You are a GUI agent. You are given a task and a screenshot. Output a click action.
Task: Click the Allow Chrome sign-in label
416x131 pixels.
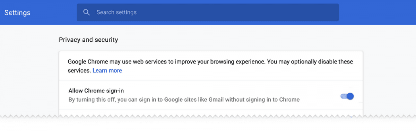96,91
